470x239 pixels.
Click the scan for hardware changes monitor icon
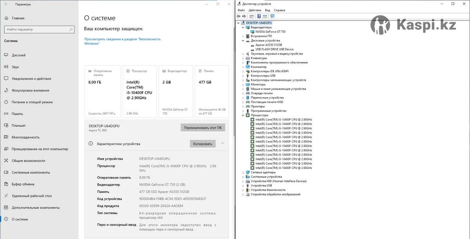272,16
